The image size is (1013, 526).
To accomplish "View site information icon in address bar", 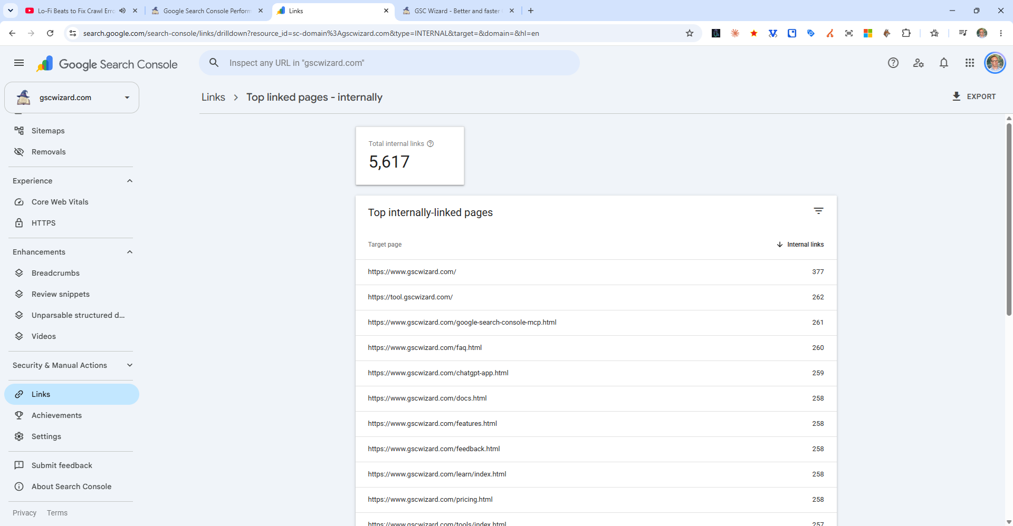I will click(73, 33).
